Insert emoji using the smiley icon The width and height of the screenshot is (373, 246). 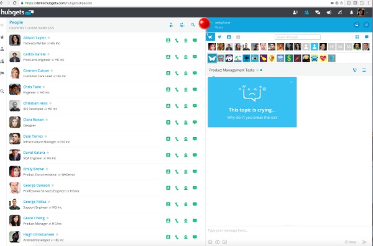click(x=210, y=242)
